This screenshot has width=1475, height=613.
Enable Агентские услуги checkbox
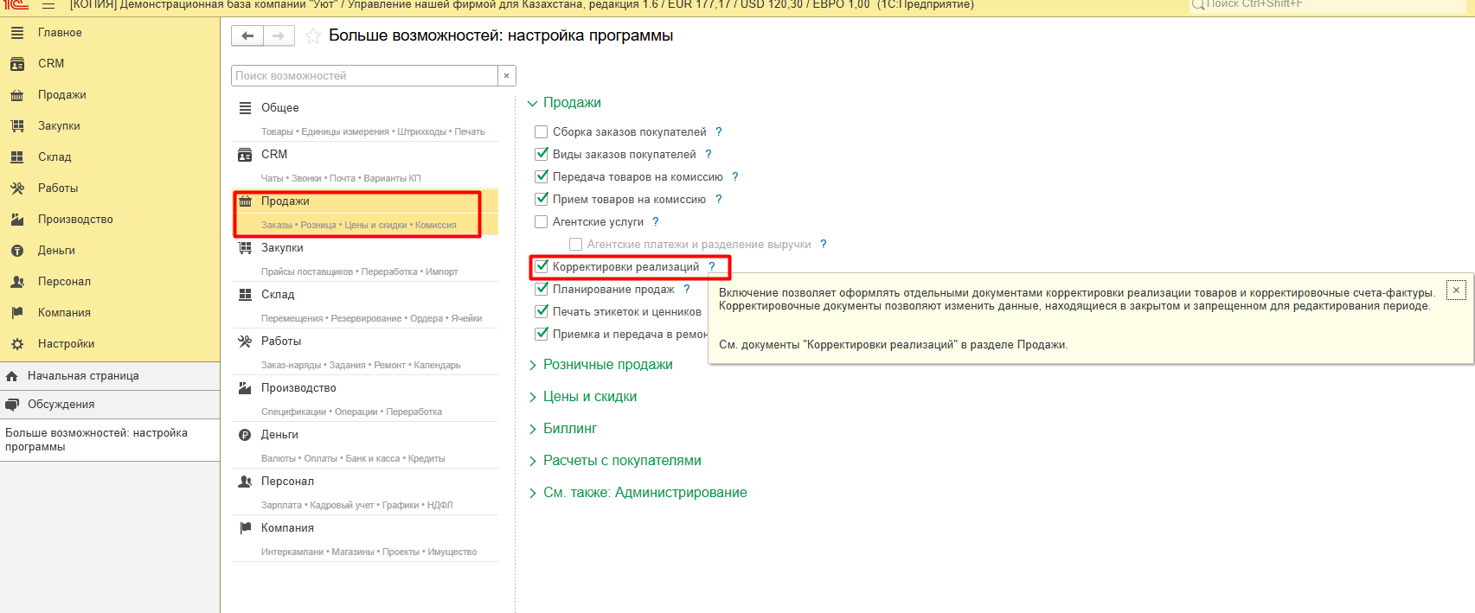(542, 222)
